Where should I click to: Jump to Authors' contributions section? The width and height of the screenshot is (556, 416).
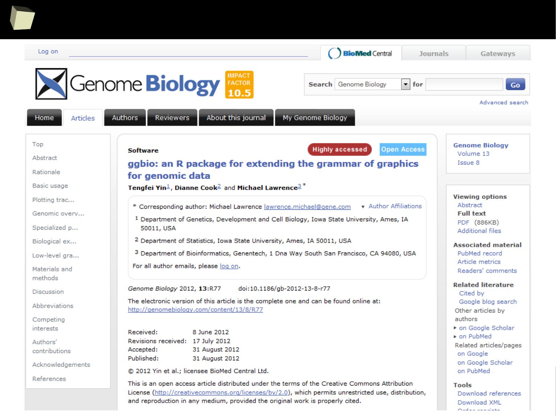(x=51, y=346)
